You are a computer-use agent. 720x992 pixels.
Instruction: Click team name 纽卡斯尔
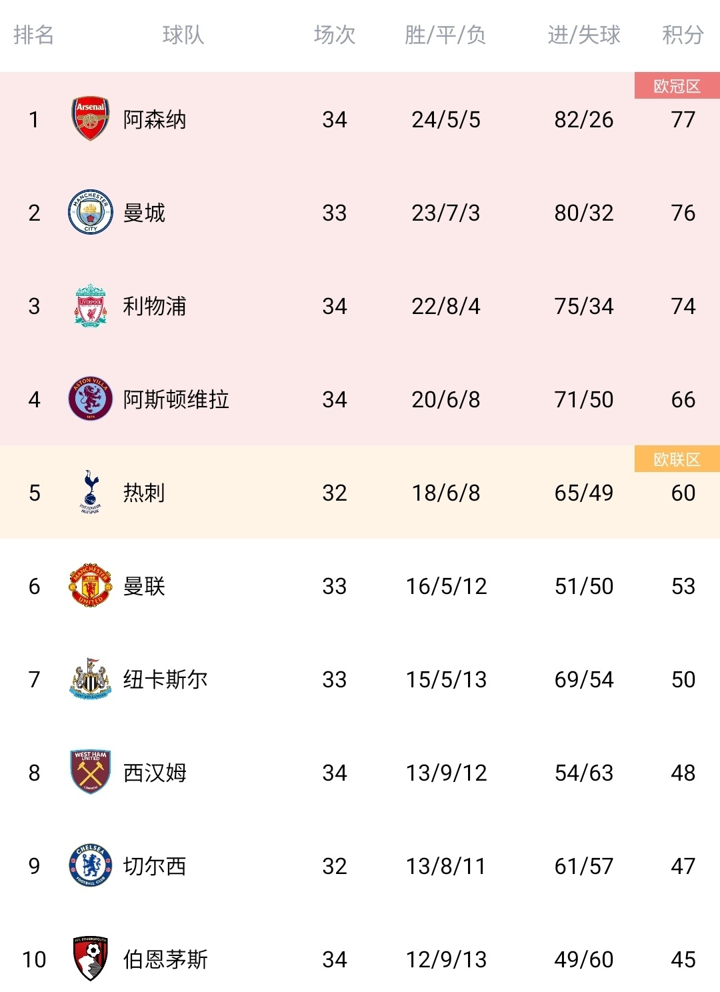[165, 680]
